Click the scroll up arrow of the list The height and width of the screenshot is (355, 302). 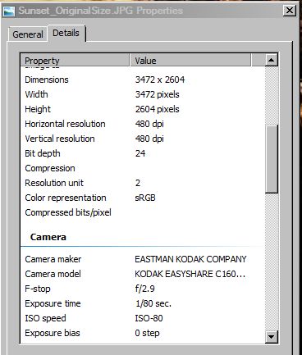[x=272, y=60]
